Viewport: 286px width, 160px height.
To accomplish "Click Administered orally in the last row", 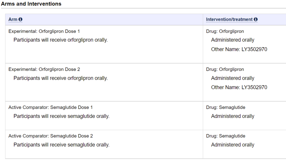I will click(233, 145).
